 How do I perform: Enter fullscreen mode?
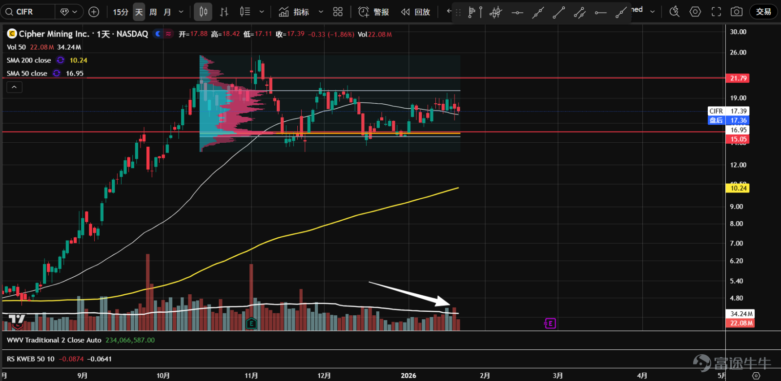coord(716,12)
